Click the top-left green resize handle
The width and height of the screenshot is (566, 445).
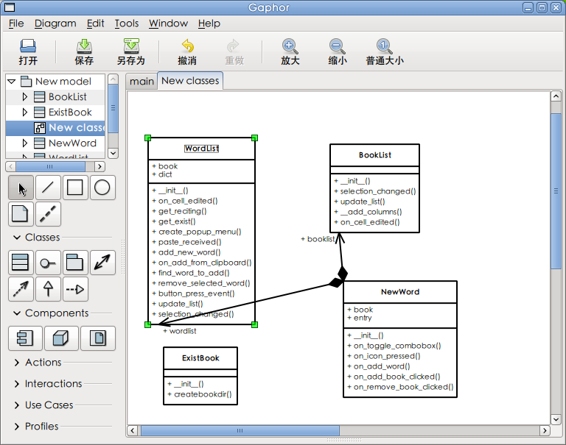[x=147, y=138]
